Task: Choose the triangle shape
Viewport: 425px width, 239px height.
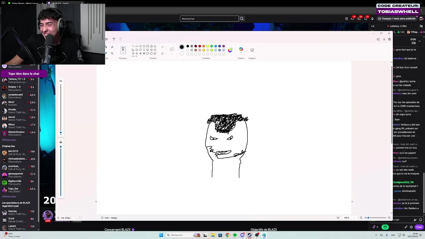Action: (x=155, y=46)
